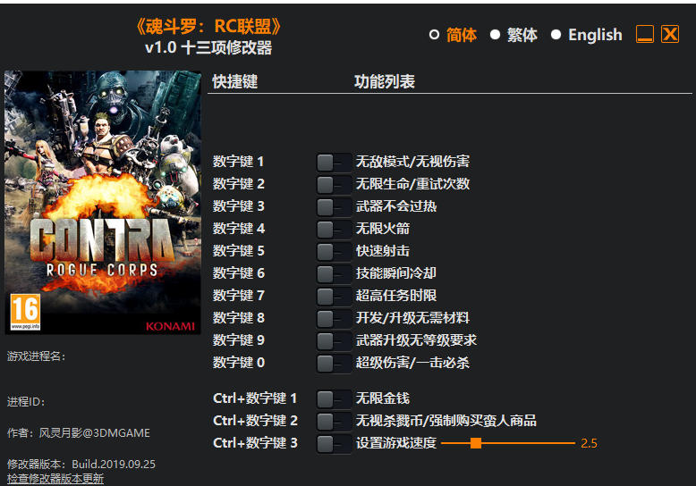
Task: Toggle 无限金钱 switch
Action: pyautogui.click(x=334, y=399)
